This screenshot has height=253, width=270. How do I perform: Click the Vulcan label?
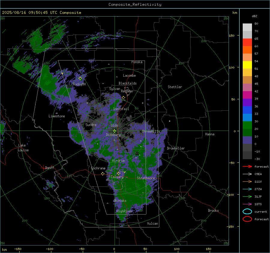[x=153, y=224]
